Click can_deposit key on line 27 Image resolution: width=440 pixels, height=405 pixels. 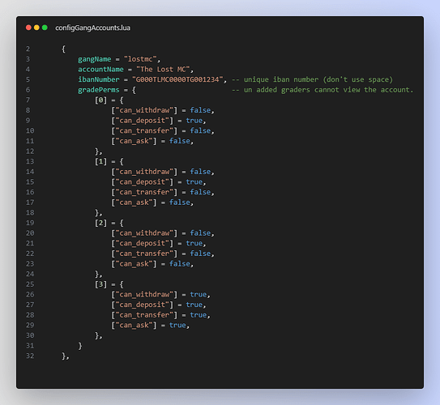tap(143, 305)
